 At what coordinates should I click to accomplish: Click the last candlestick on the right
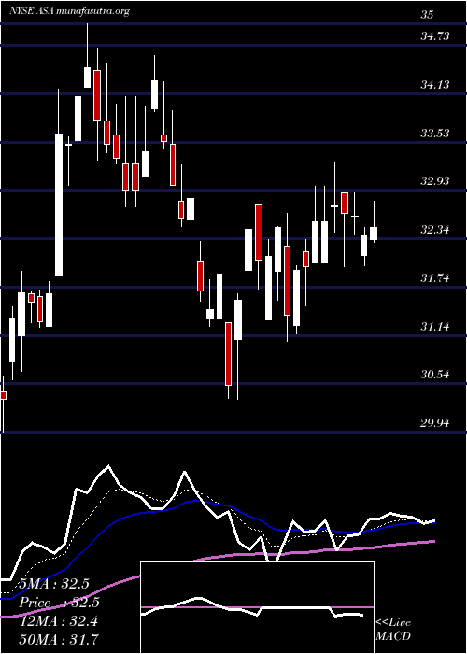pos(374,234)
